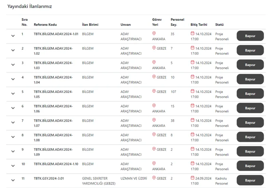
Task: Click calendar icon in row 8
Action: coord(192,135)
